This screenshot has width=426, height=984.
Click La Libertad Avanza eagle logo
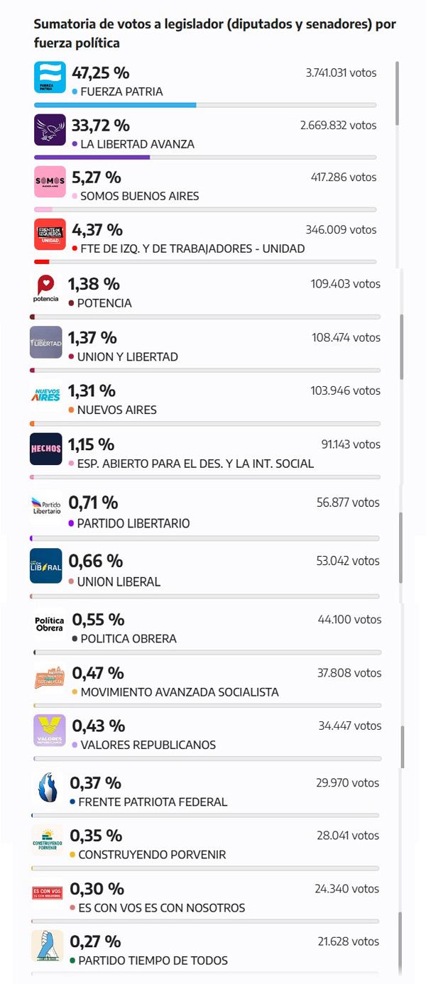click(50, 130)
